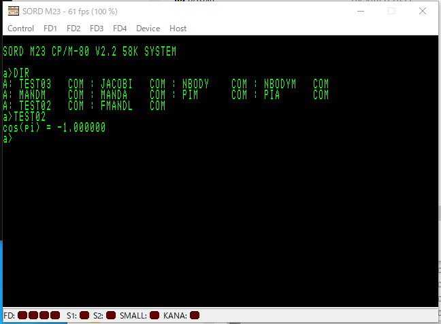Click the SORD M23 title bar icon
The image size is (441, 324).
pos(13,12)
